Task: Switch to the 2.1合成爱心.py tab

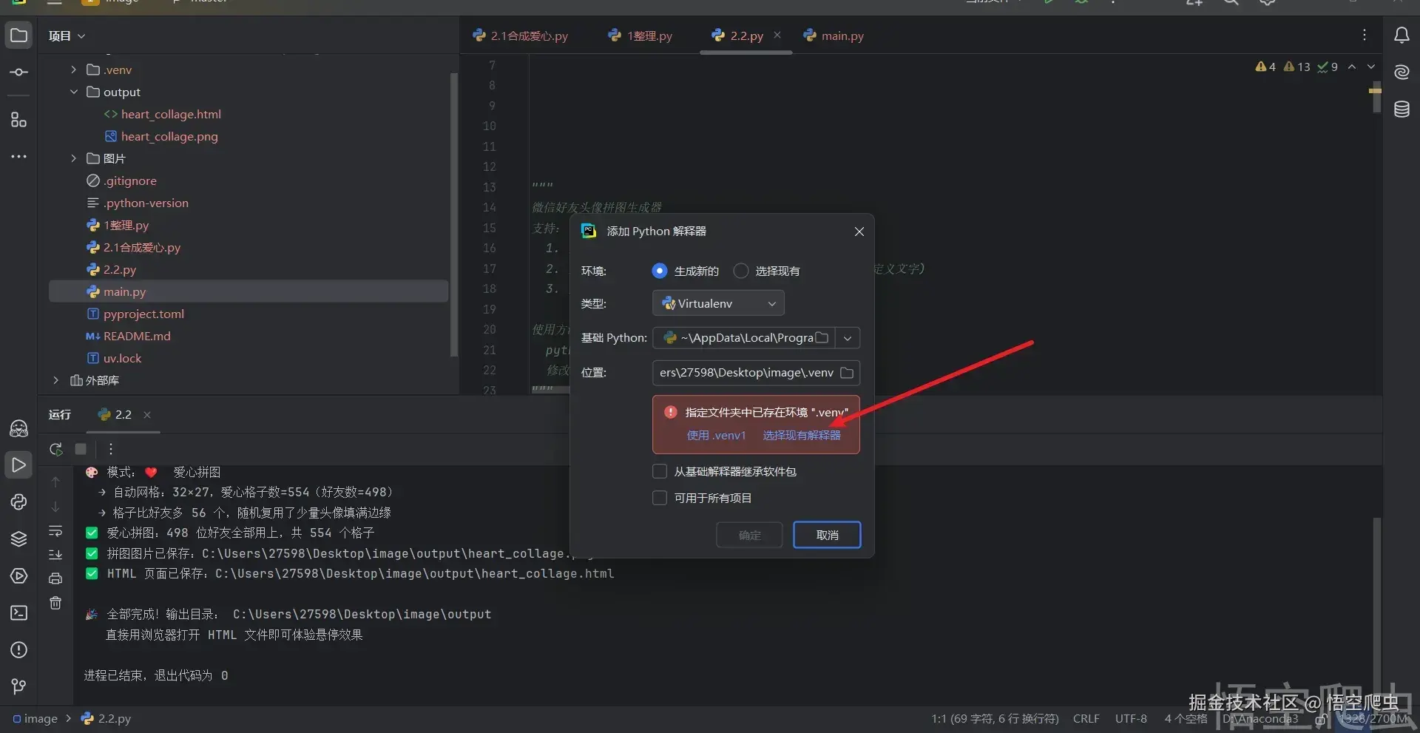Action: pos(521,36)
